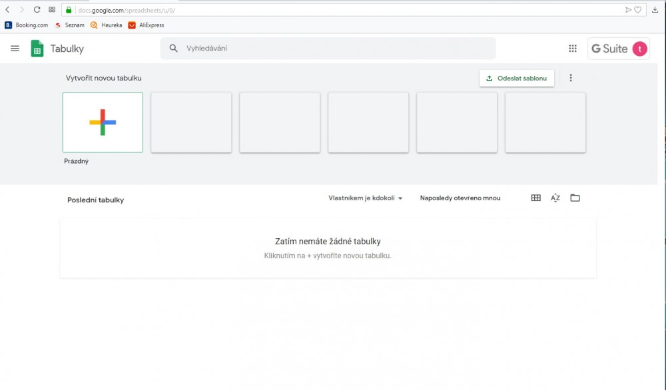Create a blank 'Prázdný' spreadsheet
The width and height of the screenshot is (666, 390).
point(103,122)
